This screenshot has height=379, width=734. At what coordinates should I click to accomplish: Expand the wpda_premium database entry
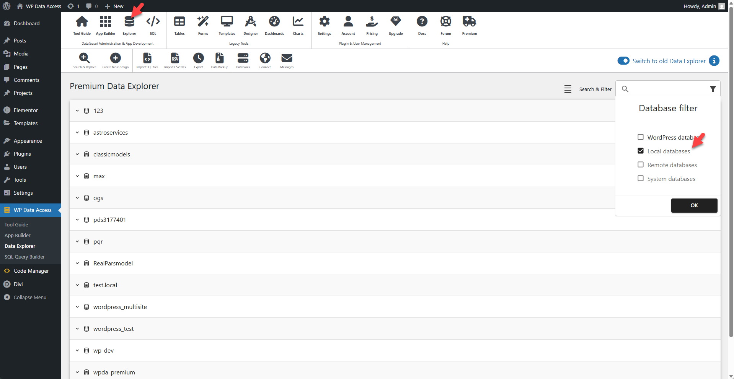click(77, 372)
